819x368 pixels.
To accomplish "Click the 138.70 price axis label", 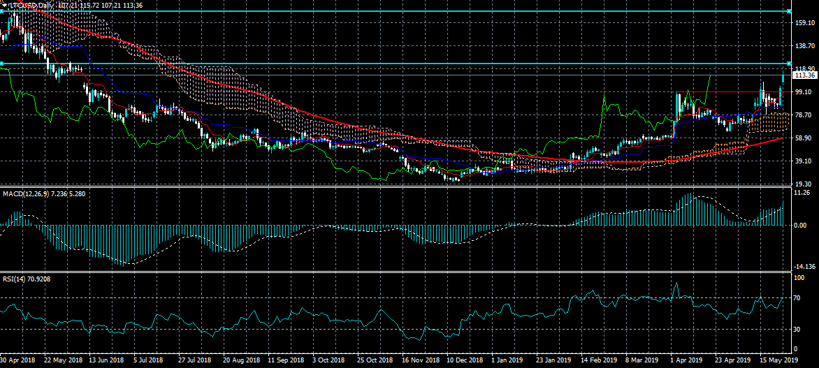I will pos(805,45).
